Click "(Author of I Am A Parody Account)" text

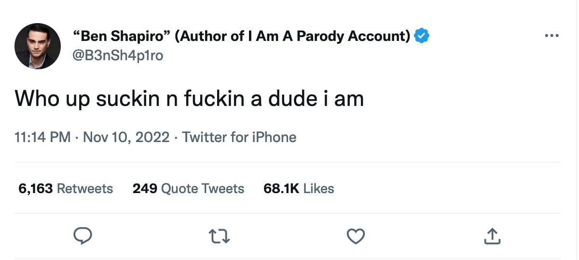click(292, 36)
